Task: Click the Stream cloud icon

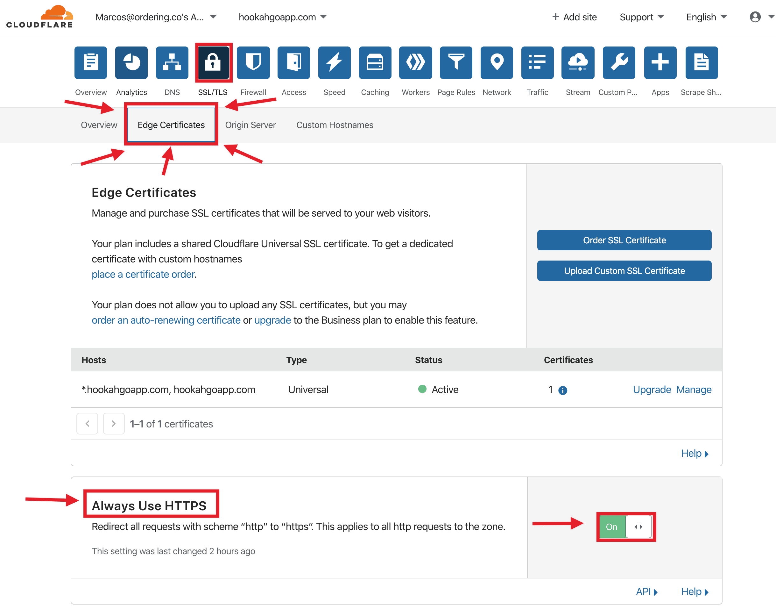Action: (x=578, y=63)
